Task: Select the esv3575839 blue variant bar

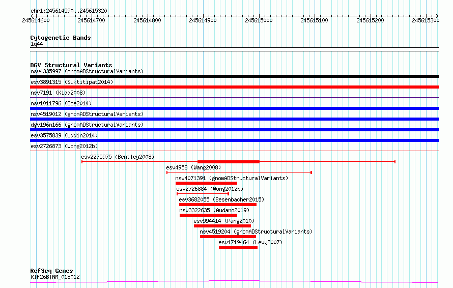Action: click(234, 140)
